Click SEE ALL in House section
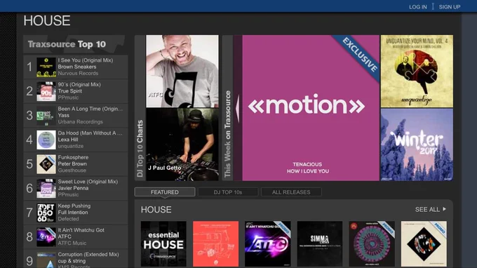The width and height of the screenshot is (477, 268). coord(427,209)
